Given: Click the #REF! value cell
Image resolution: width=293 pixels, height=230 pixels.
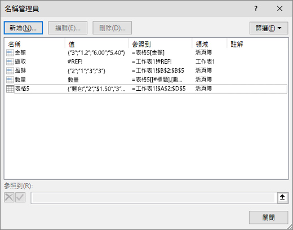Looking at the screenshot, I should coord(75,61).
